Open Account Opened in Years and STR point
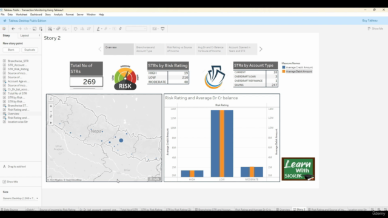 242,49
